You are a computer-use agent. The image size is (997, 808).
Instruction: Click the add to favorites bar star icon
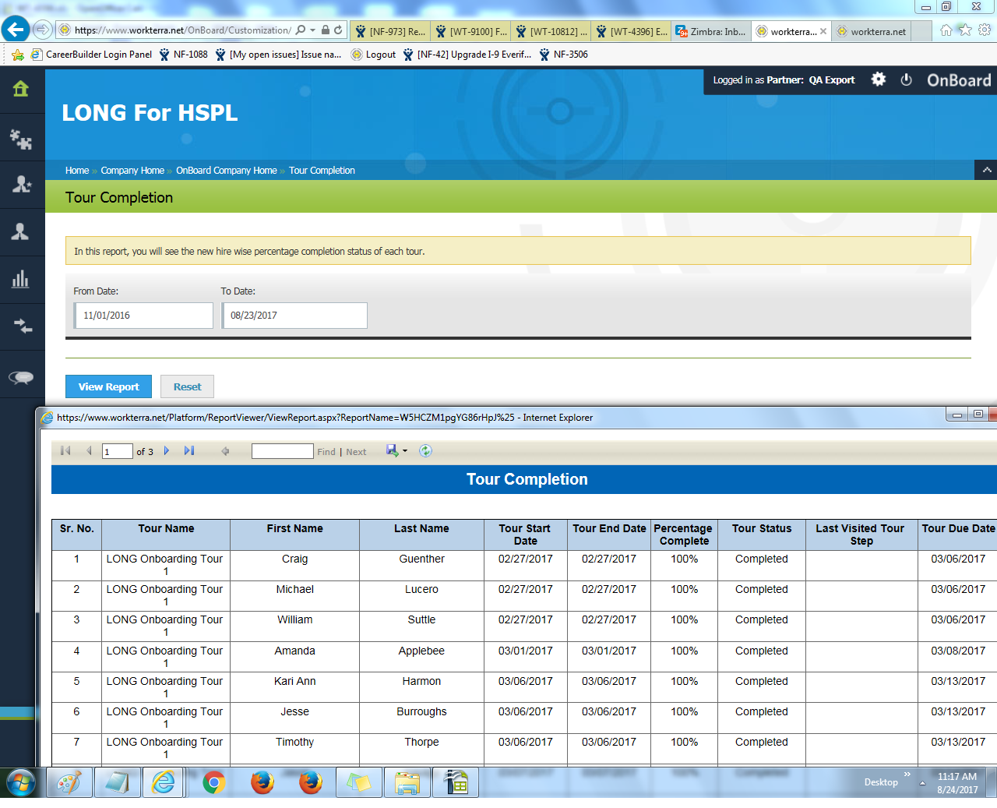tap(18, 55)
